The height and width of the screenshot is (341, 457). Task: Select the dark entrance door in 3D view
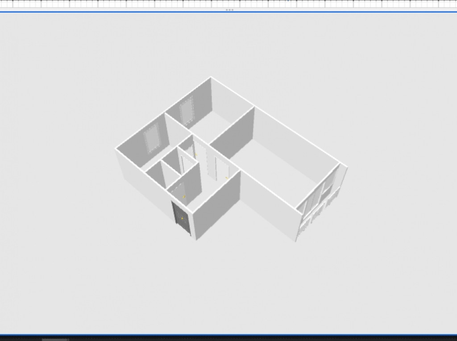tap(182, 218)
